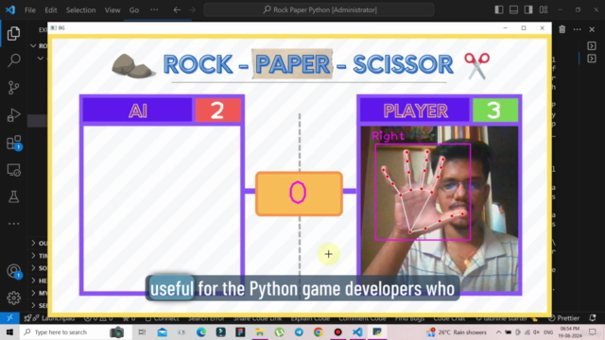Click the PLAYER score 3 box
Image resolution: width=605 pixels, height=340 pixels.
pyautogui.click(x=495, y=110)
